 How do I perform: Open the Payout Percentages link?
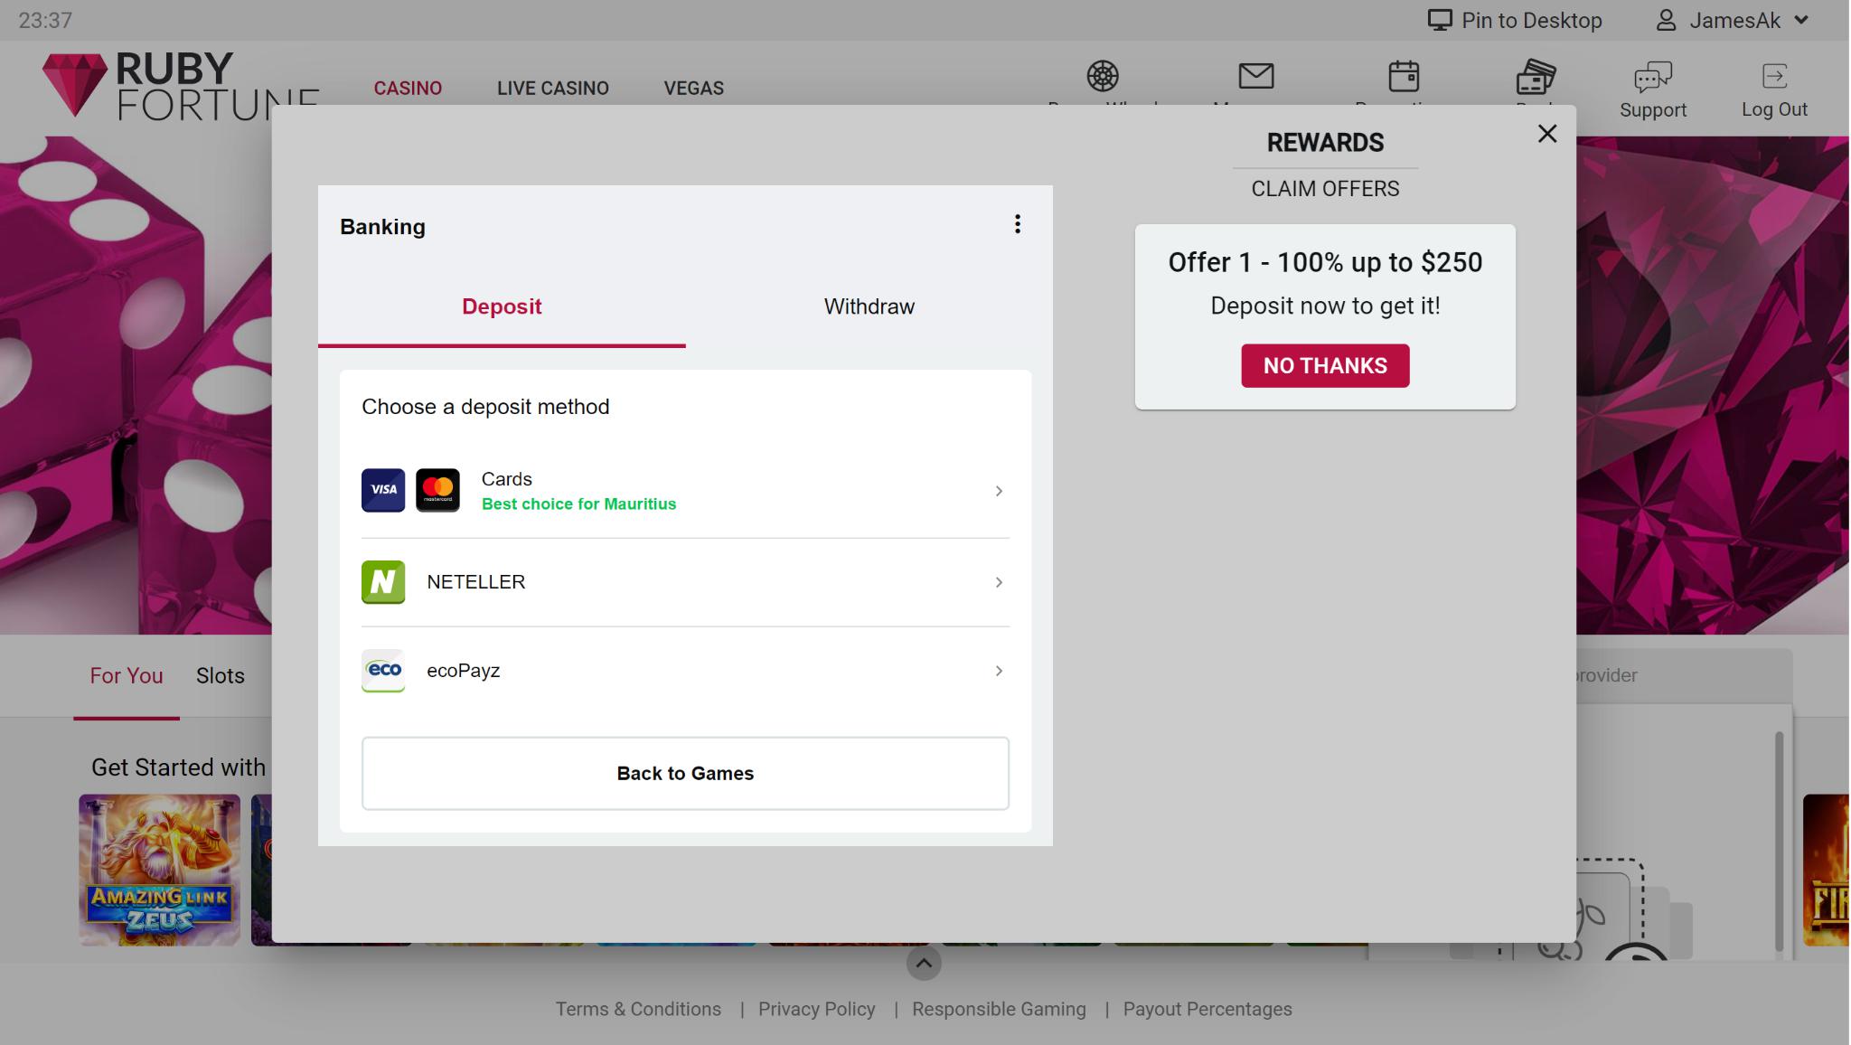(x=1207, y=1009)
